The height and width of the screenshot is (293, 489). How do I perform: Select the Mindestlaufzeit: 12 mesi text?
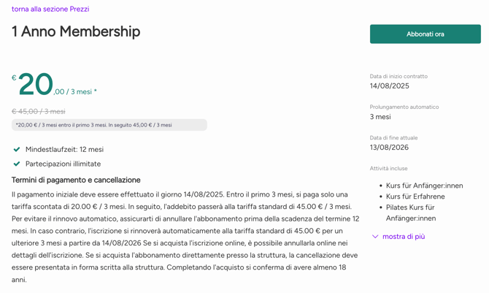coord(64,150)
